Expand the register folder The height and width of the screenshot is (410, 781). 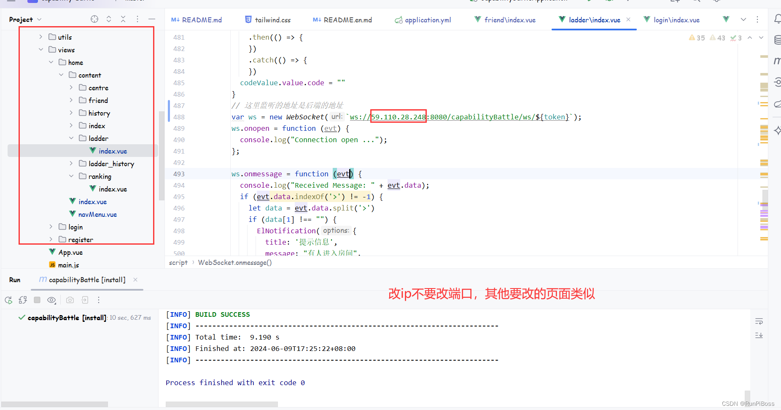click(51, 239)
